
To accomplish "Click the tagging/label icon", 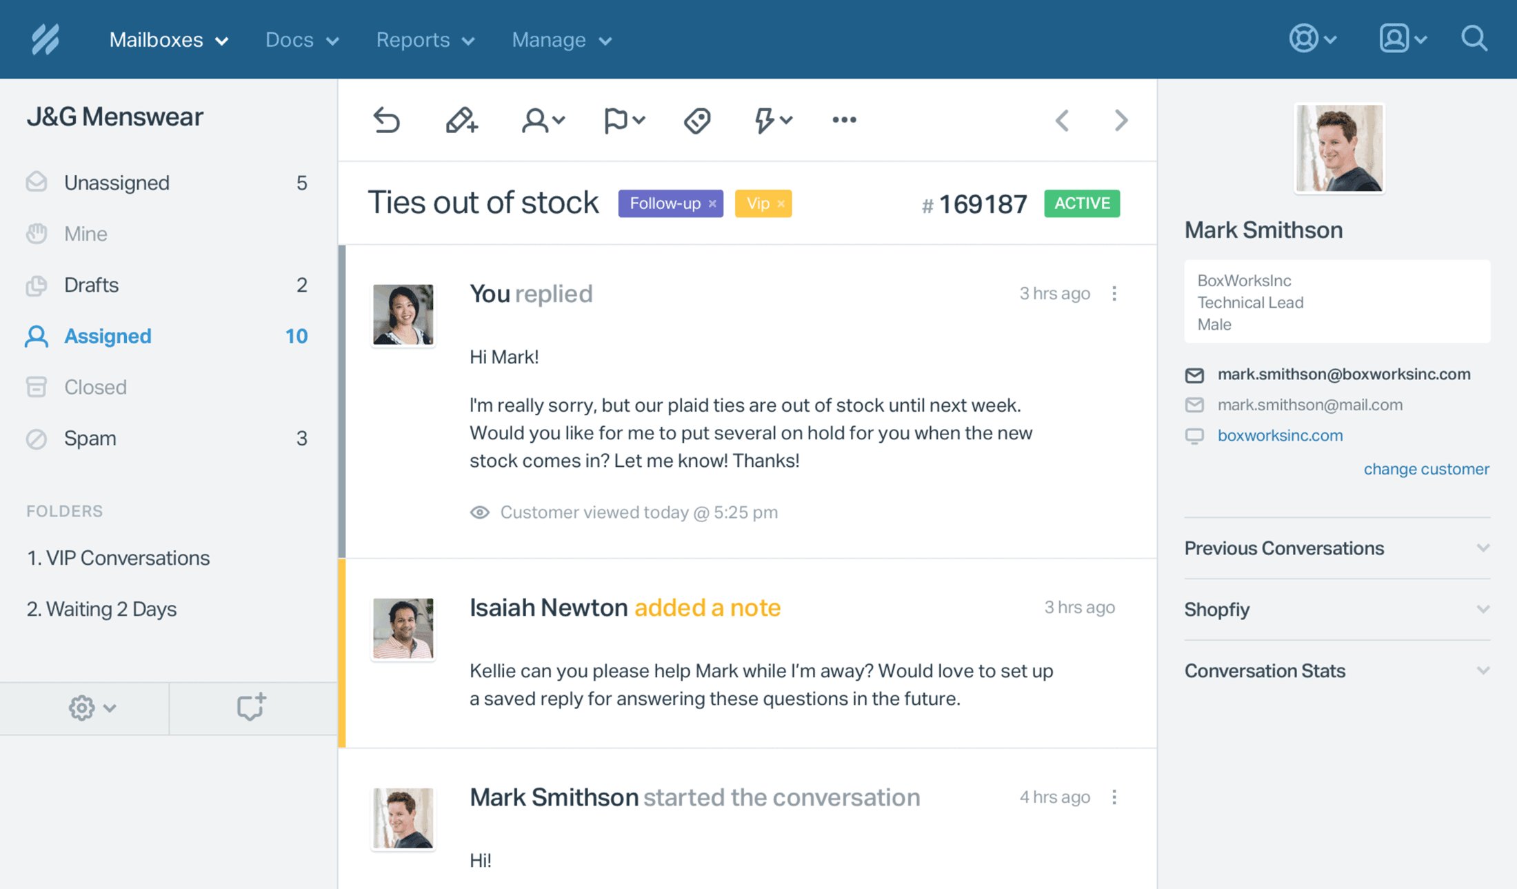I will pos(697,119).
